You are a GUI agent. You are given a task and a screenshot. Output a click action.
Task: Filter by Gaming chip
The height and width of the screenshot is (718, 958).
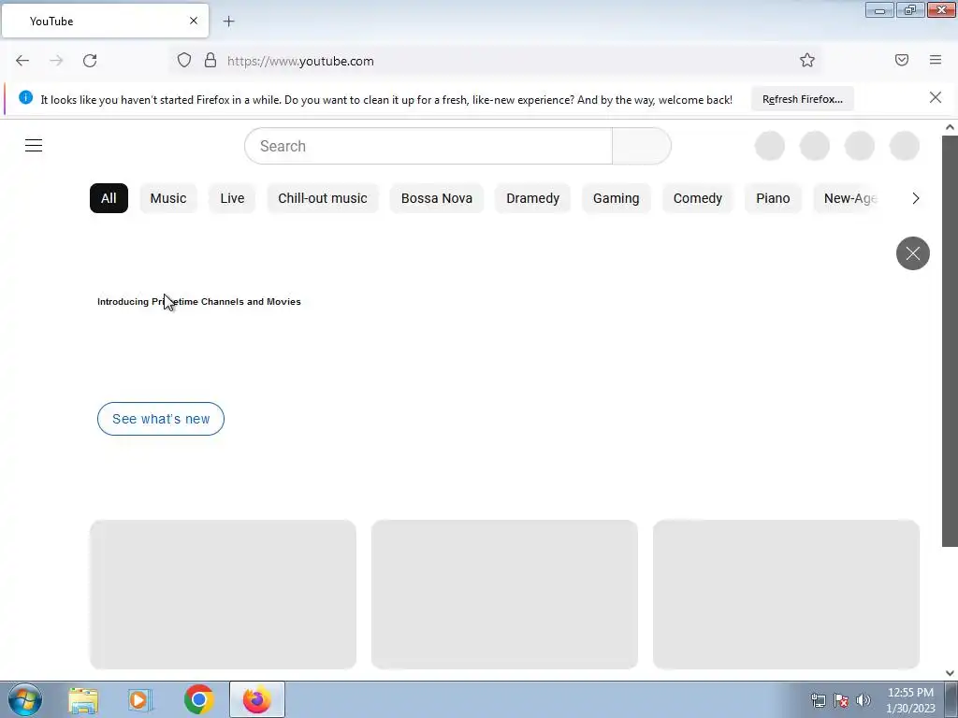[616, 198]
